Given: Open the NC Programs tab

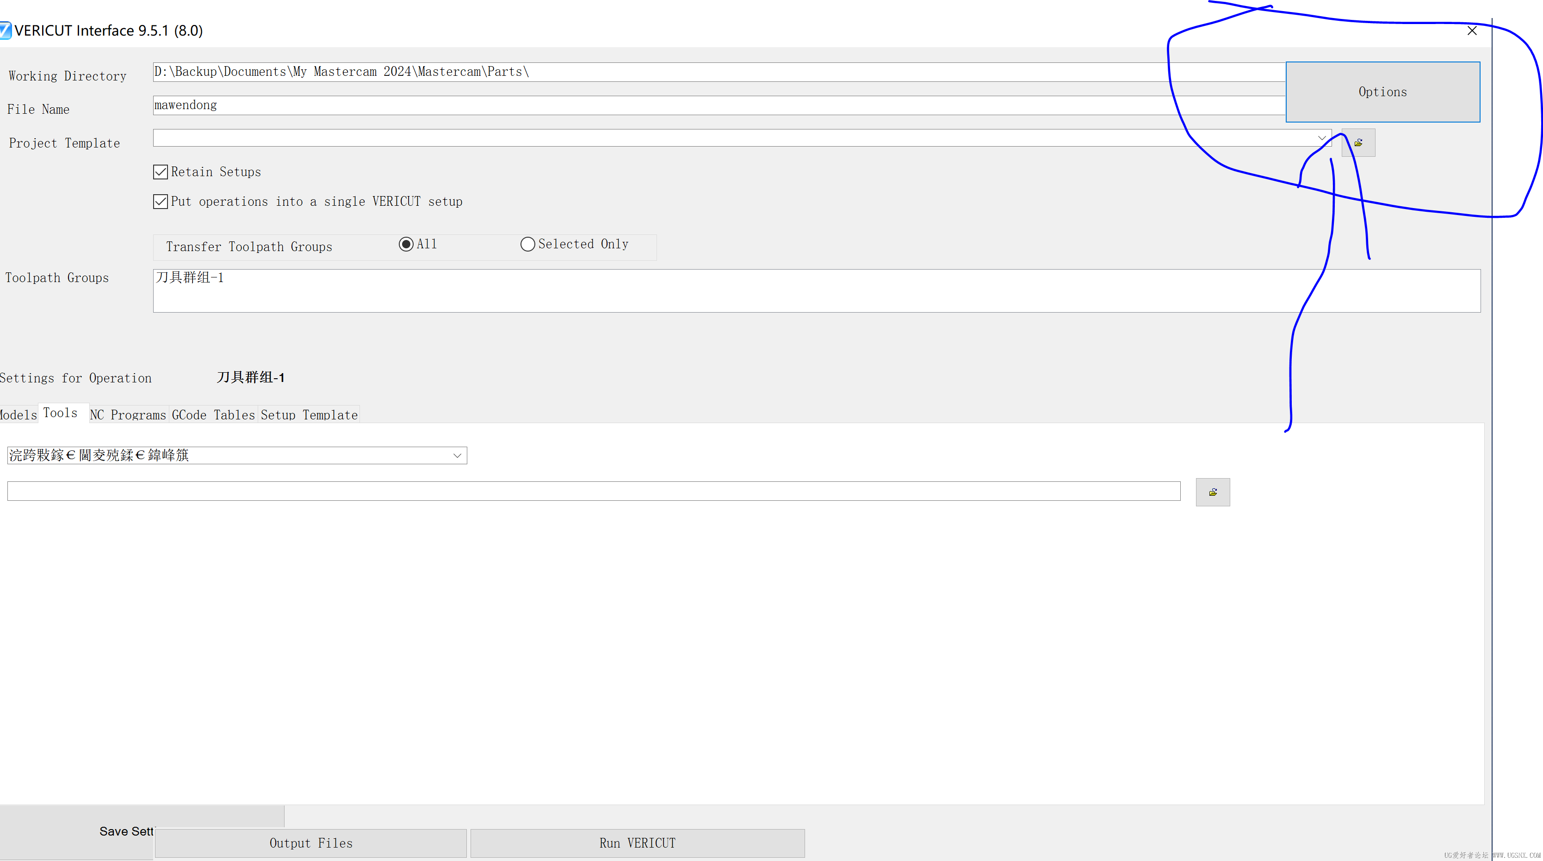Looking at the screenshot, I should (128, 415).
